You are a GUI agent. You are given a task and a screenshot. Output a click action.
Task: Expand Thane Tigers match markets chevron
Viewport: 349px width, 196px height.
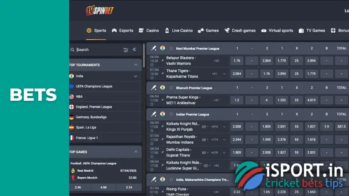[224, 74]
